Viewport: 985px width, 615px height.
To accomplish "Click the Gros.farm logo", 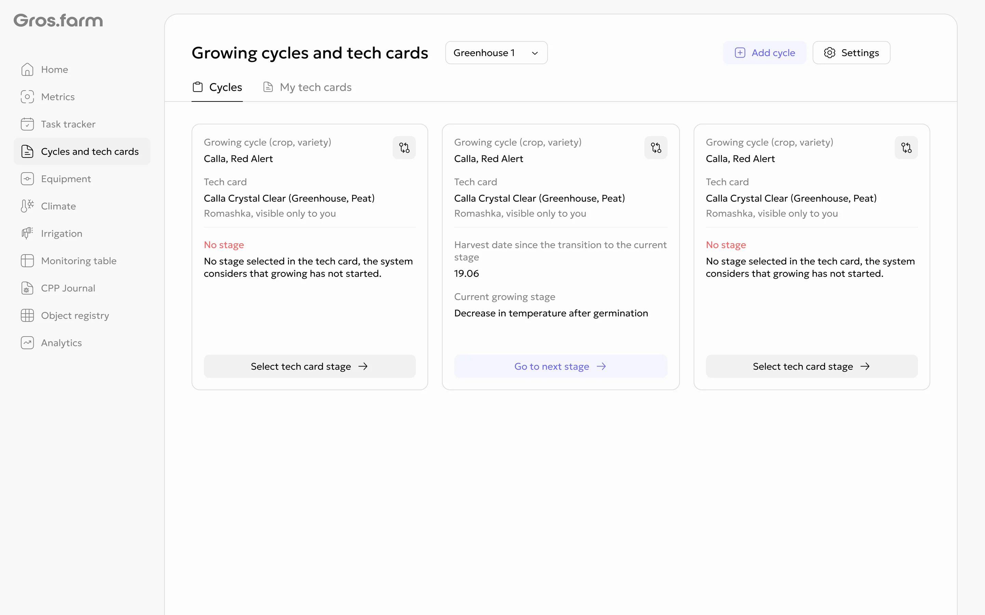I will (x=58, y=20).
